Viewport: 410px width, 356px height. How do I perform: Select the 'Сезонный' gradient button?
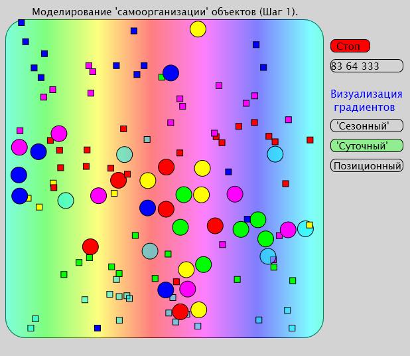(367, 126)
